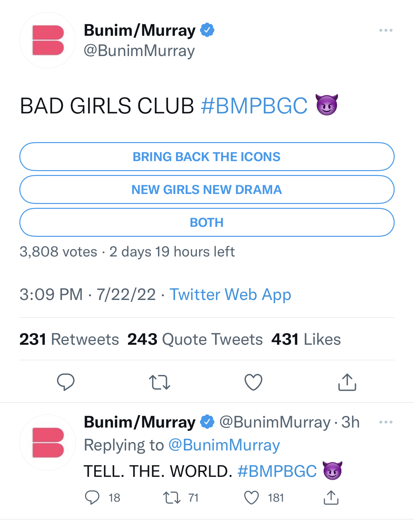414x521 pixels.
Task: Vote for NEW GIRLS NEW DRAMA
Action: [207, 189]
